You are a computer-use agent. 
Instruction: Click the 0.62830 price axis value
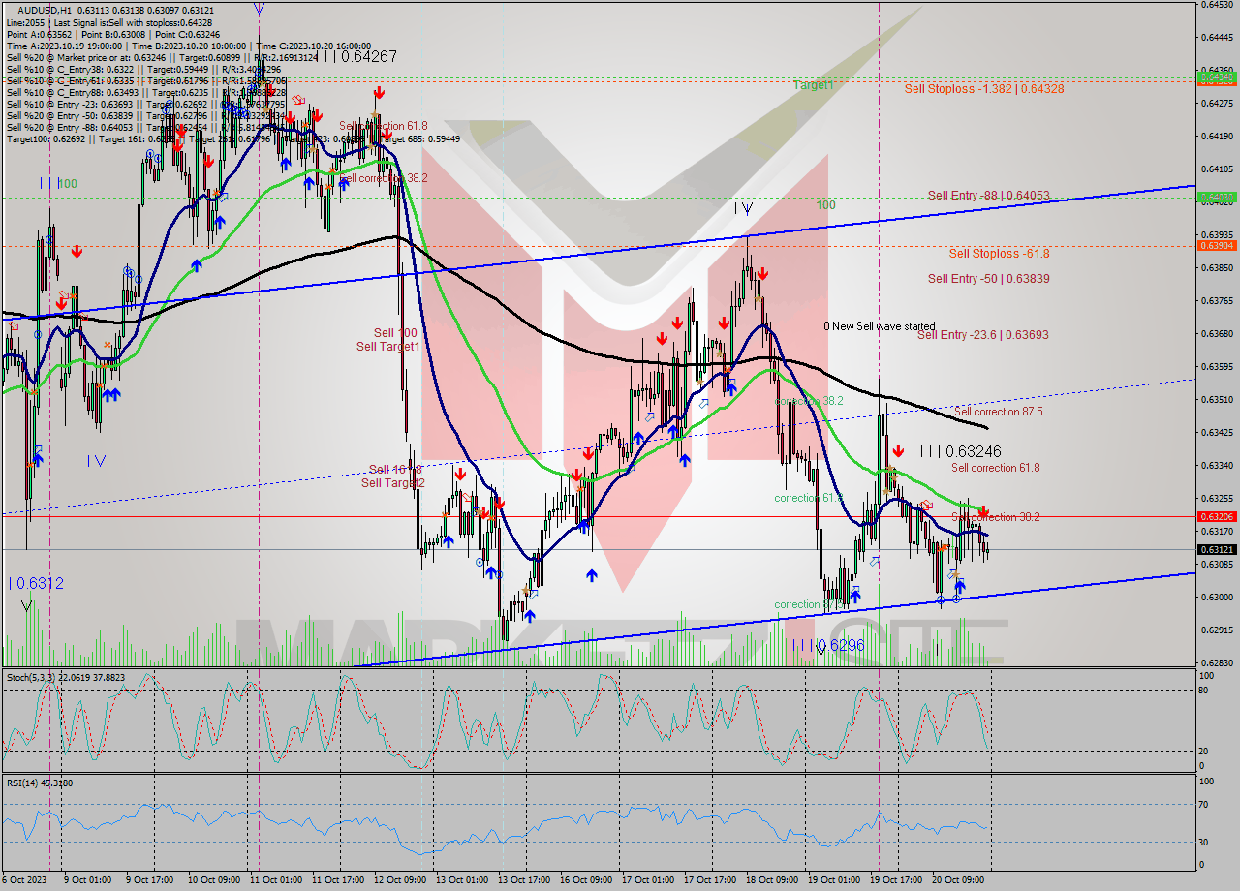(1218, 662)
